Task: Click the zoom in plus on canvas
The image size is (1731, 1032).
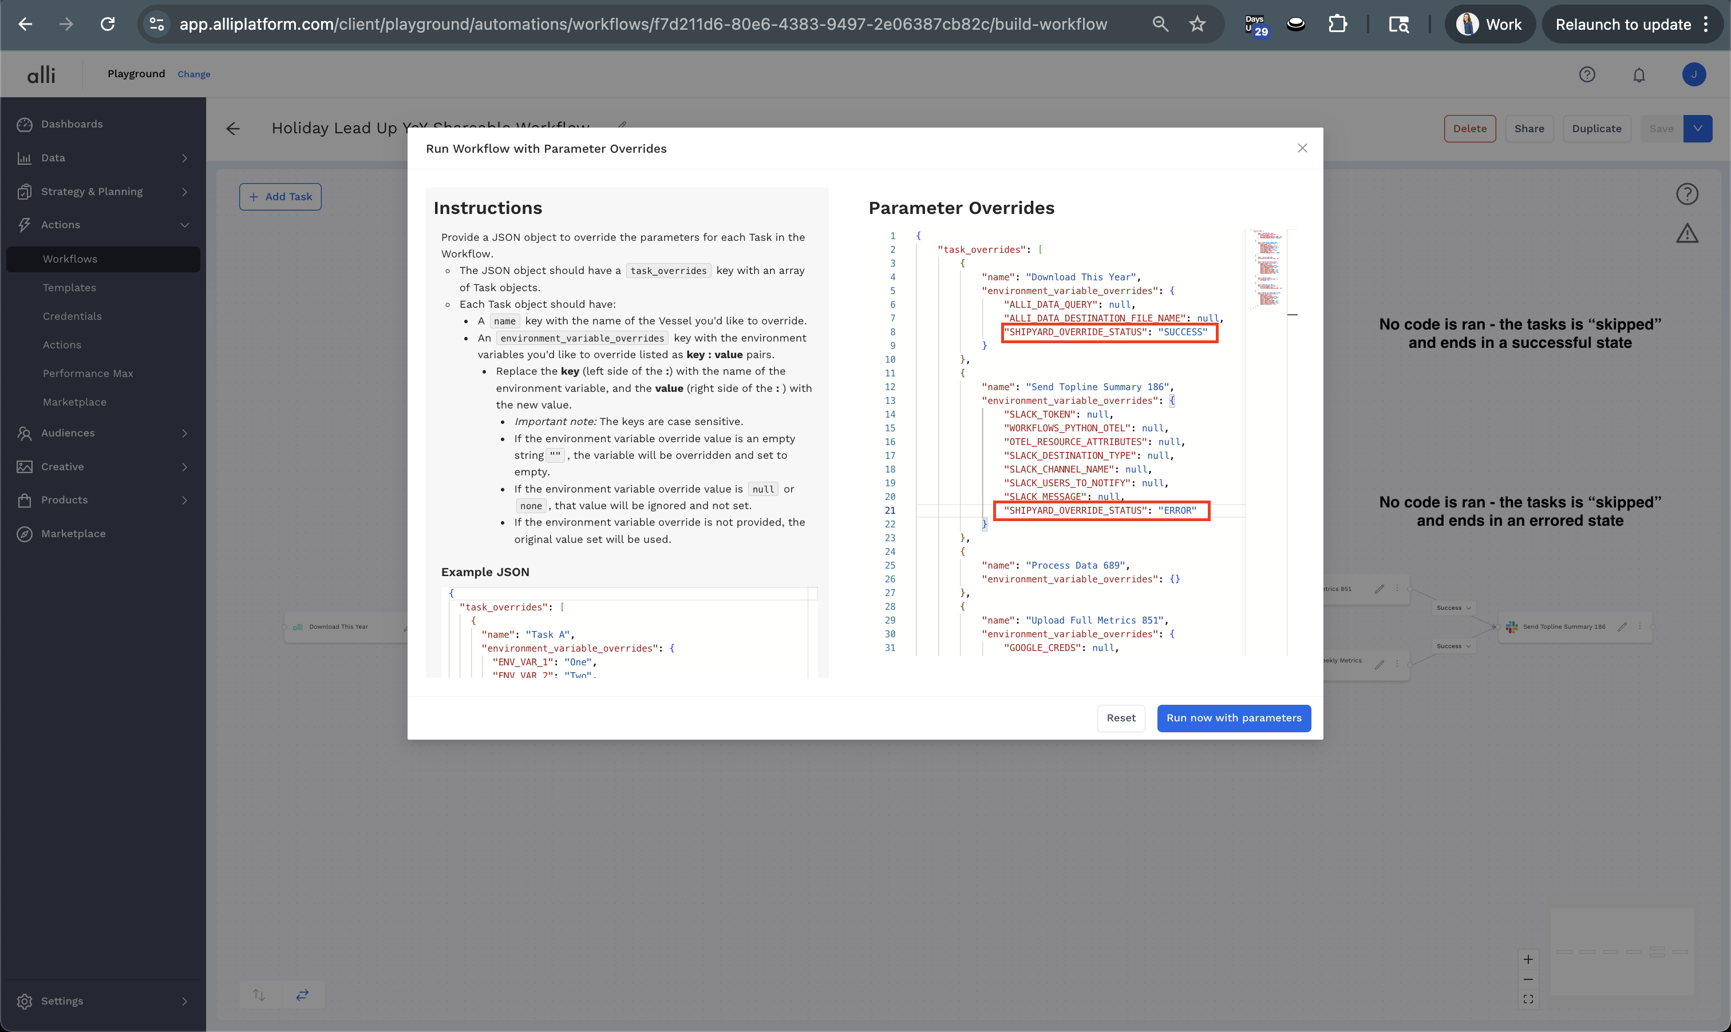Action: [x=1528, y=959]
